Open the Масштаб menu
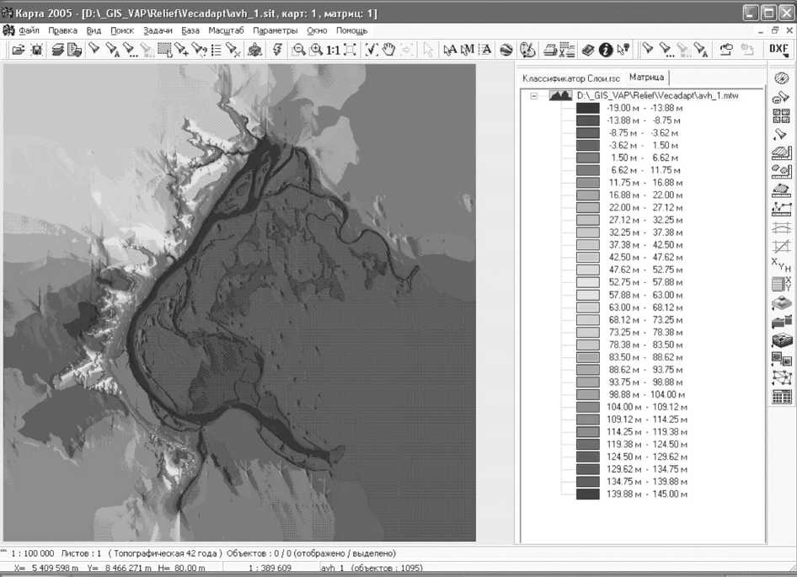This screenshot has height=577, width=797. (227, 30)
